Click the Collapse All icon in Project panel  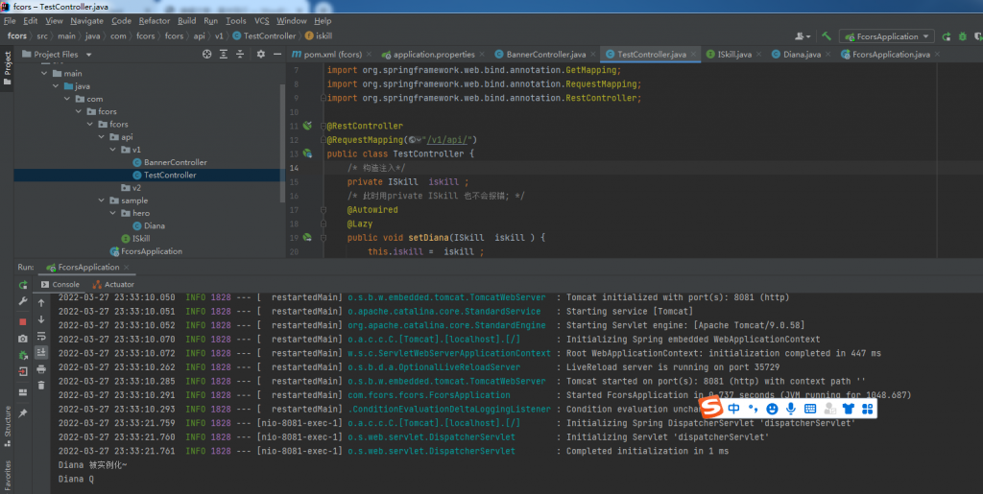[239, 55]
